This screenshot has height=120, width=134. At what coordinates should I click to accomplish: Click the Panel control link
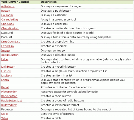pos(5,87)
